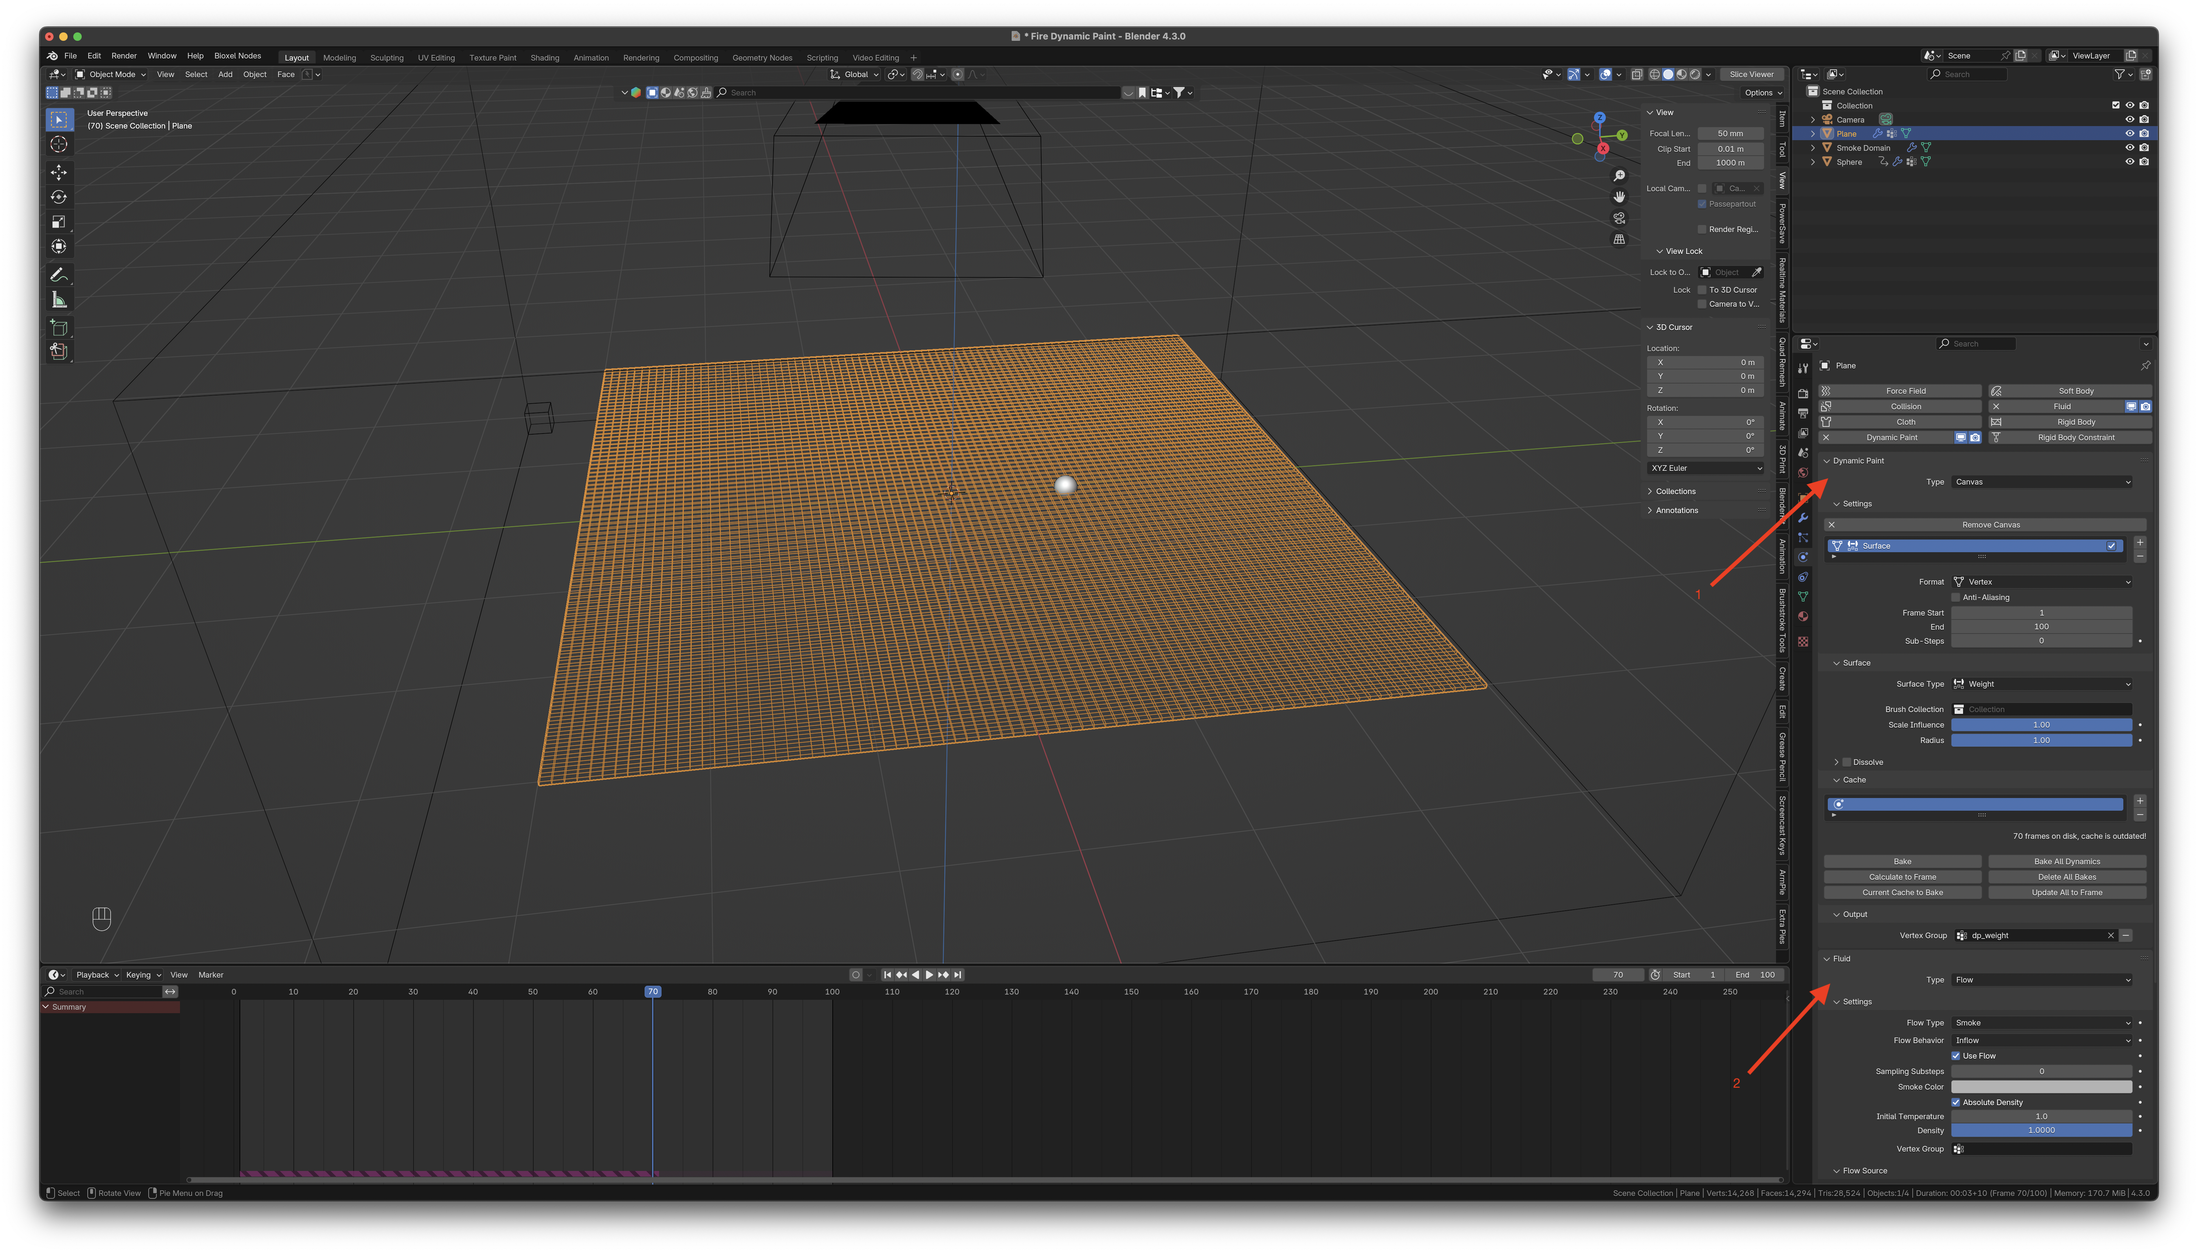Jump to the timeline end frame
Image resolution: width=2198 pixels, height=1253 pixels.
point(958,975)
